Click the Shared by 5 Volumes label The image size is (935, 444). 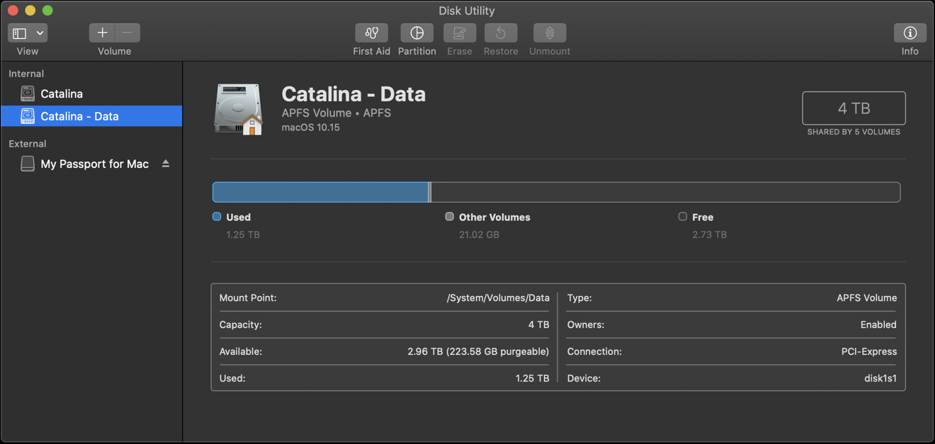854,132
